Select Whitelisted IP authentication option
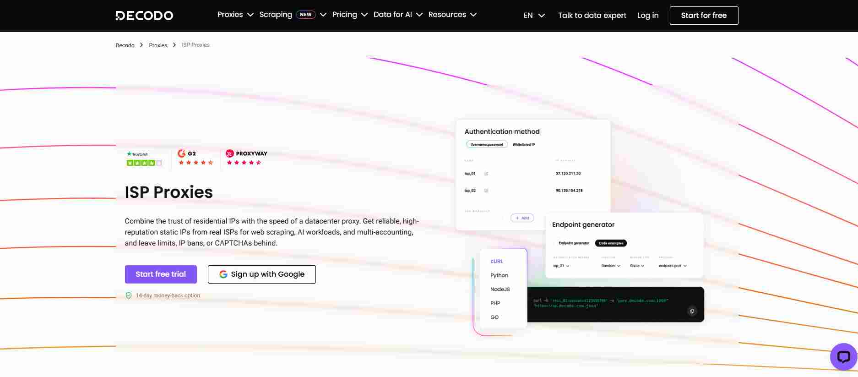 point(523,145)
